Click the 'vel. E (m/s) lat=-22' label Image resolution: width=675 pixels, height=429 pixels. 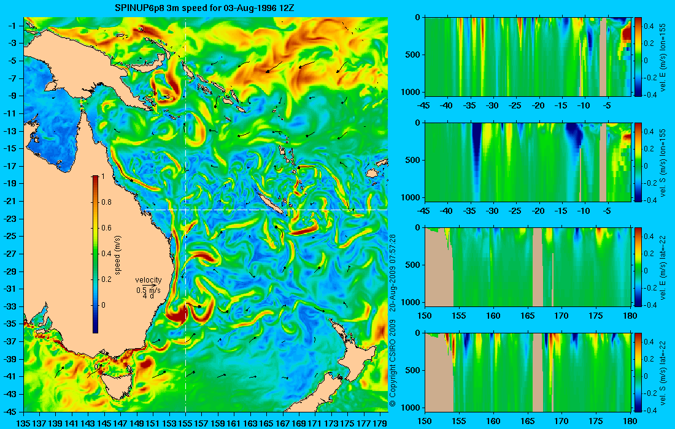click(663, 267)
